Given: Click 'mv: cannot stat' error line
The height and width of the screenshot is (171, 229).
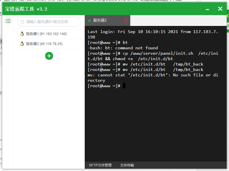Looking at the screenshot, I should 153,75.
